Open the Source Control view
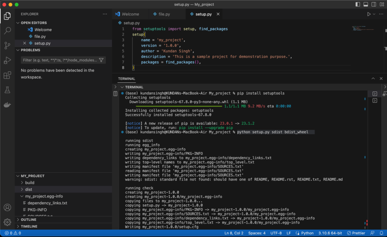 coord(7,45)
